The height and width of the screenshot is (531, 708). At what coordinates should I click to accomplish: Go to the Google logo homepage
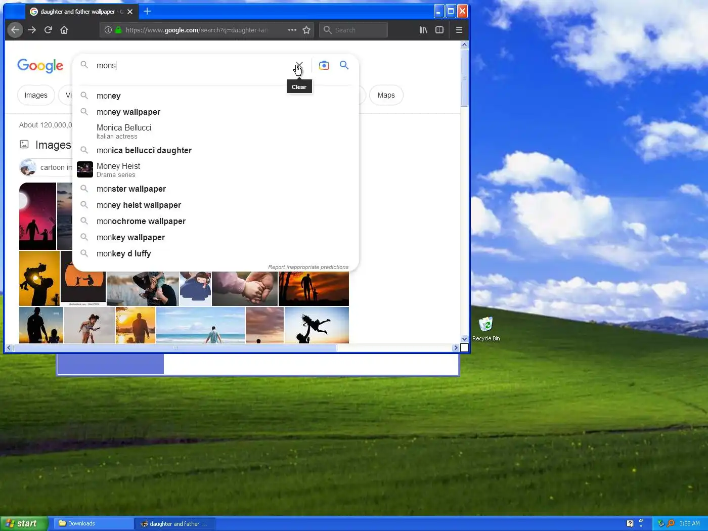[x=40, y=66]
